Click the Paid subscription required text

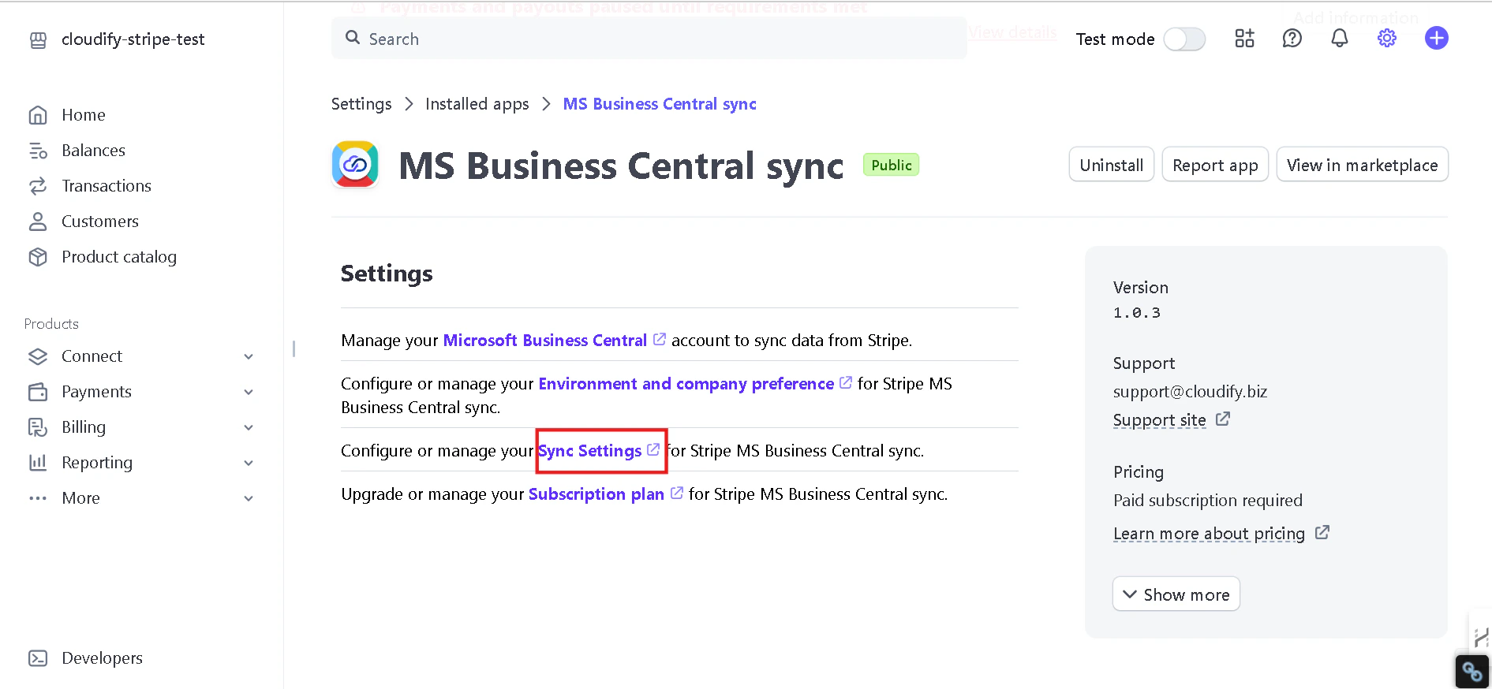click(1208, 501)
